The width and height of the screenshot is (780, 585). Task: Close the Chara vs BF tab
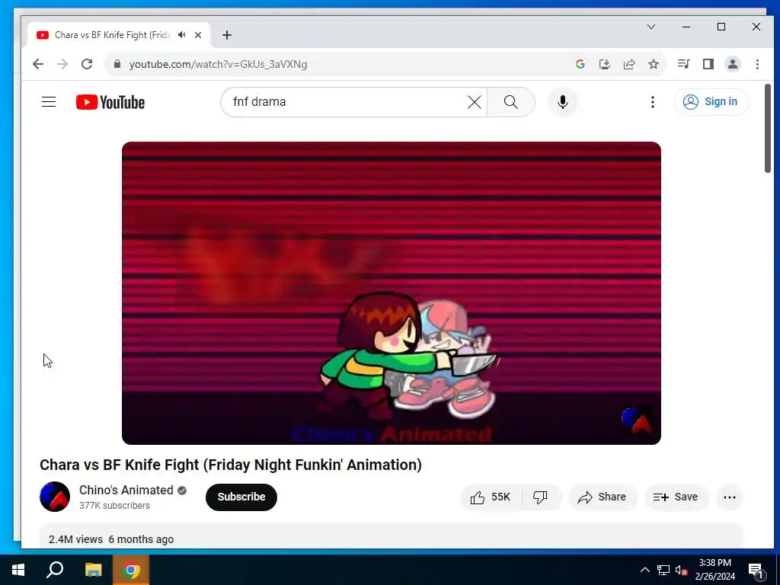click(198, 35)
